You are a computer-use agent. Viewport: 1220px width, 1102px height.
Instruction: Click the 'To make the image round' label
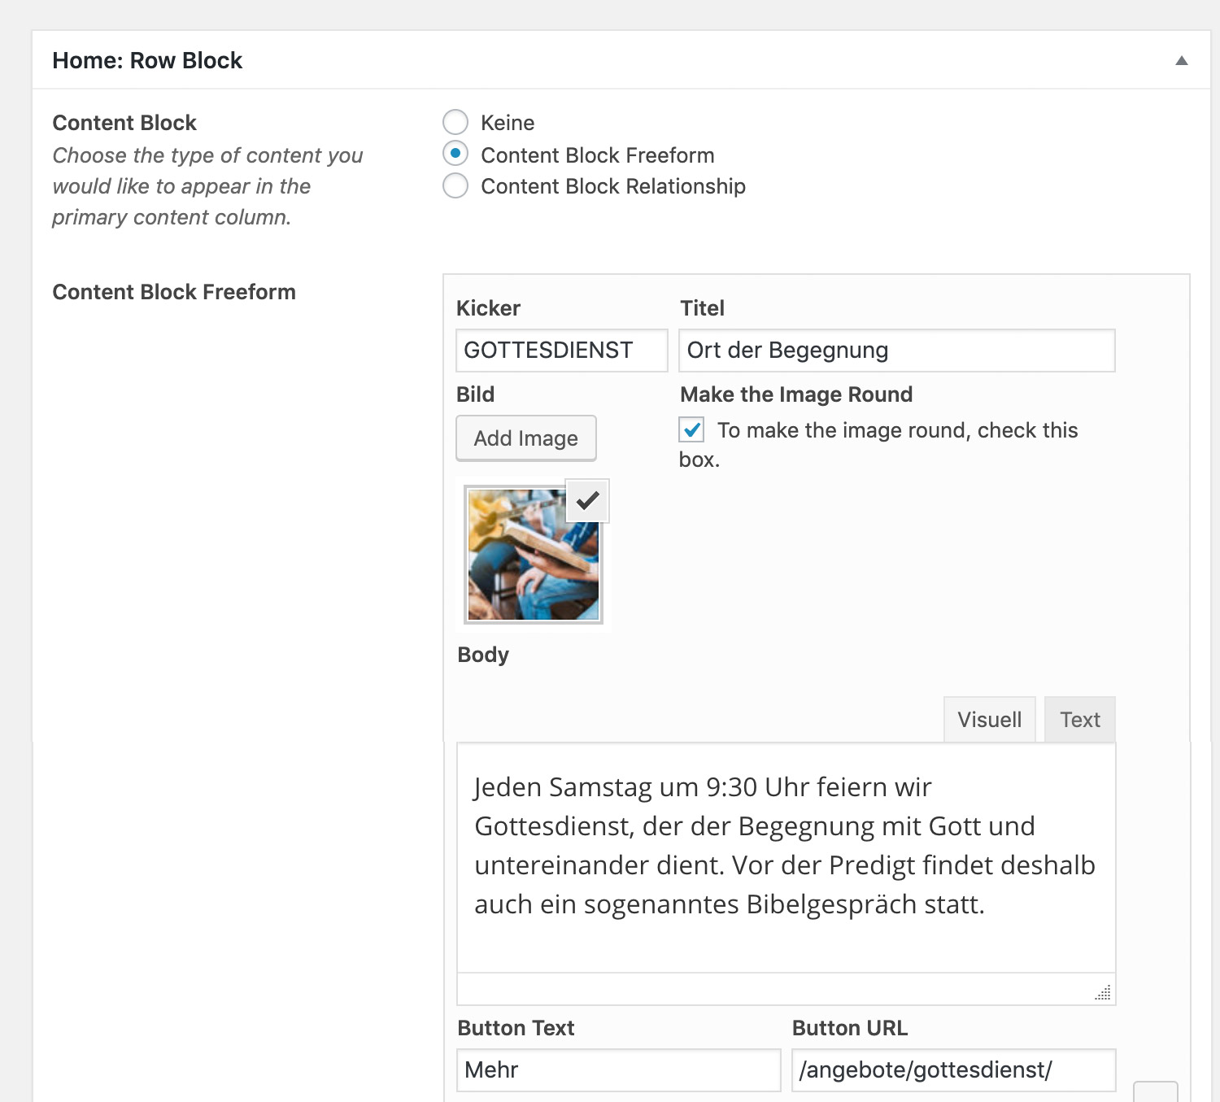click(897, 430)
